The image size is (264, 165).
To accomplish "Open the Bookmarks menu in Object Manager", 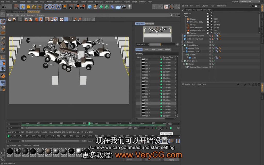I will (221, 6).
